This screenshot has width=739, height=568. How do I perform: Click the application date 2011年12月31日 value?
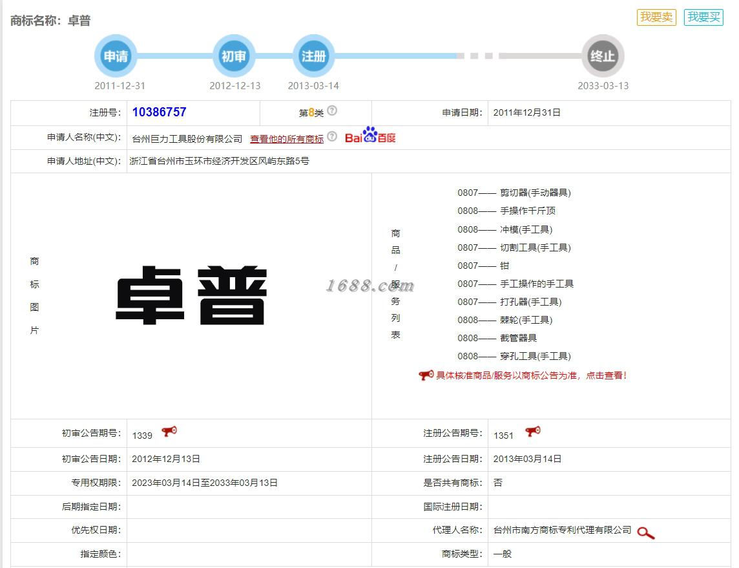pyautogui.click(x=527, y=112)
